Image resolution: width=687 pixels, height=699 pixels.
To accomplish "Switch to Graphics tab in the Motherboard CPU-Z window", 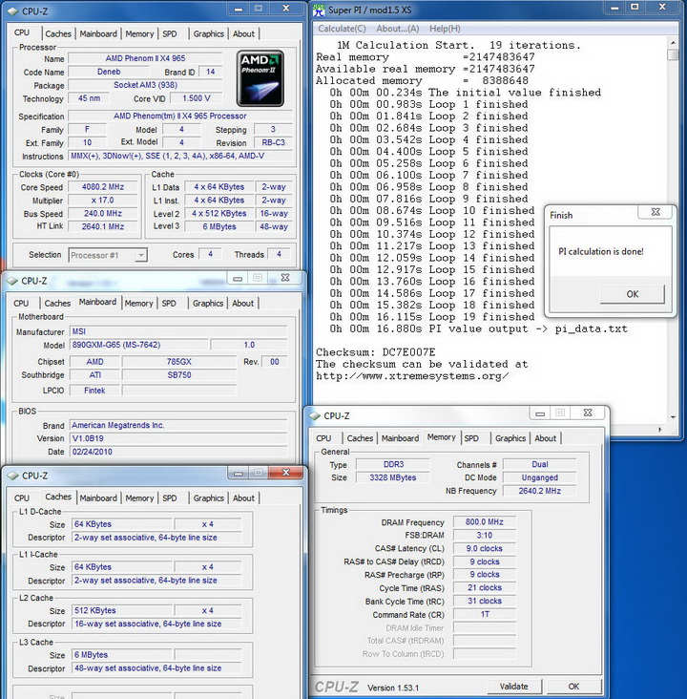I will (208, 303).
